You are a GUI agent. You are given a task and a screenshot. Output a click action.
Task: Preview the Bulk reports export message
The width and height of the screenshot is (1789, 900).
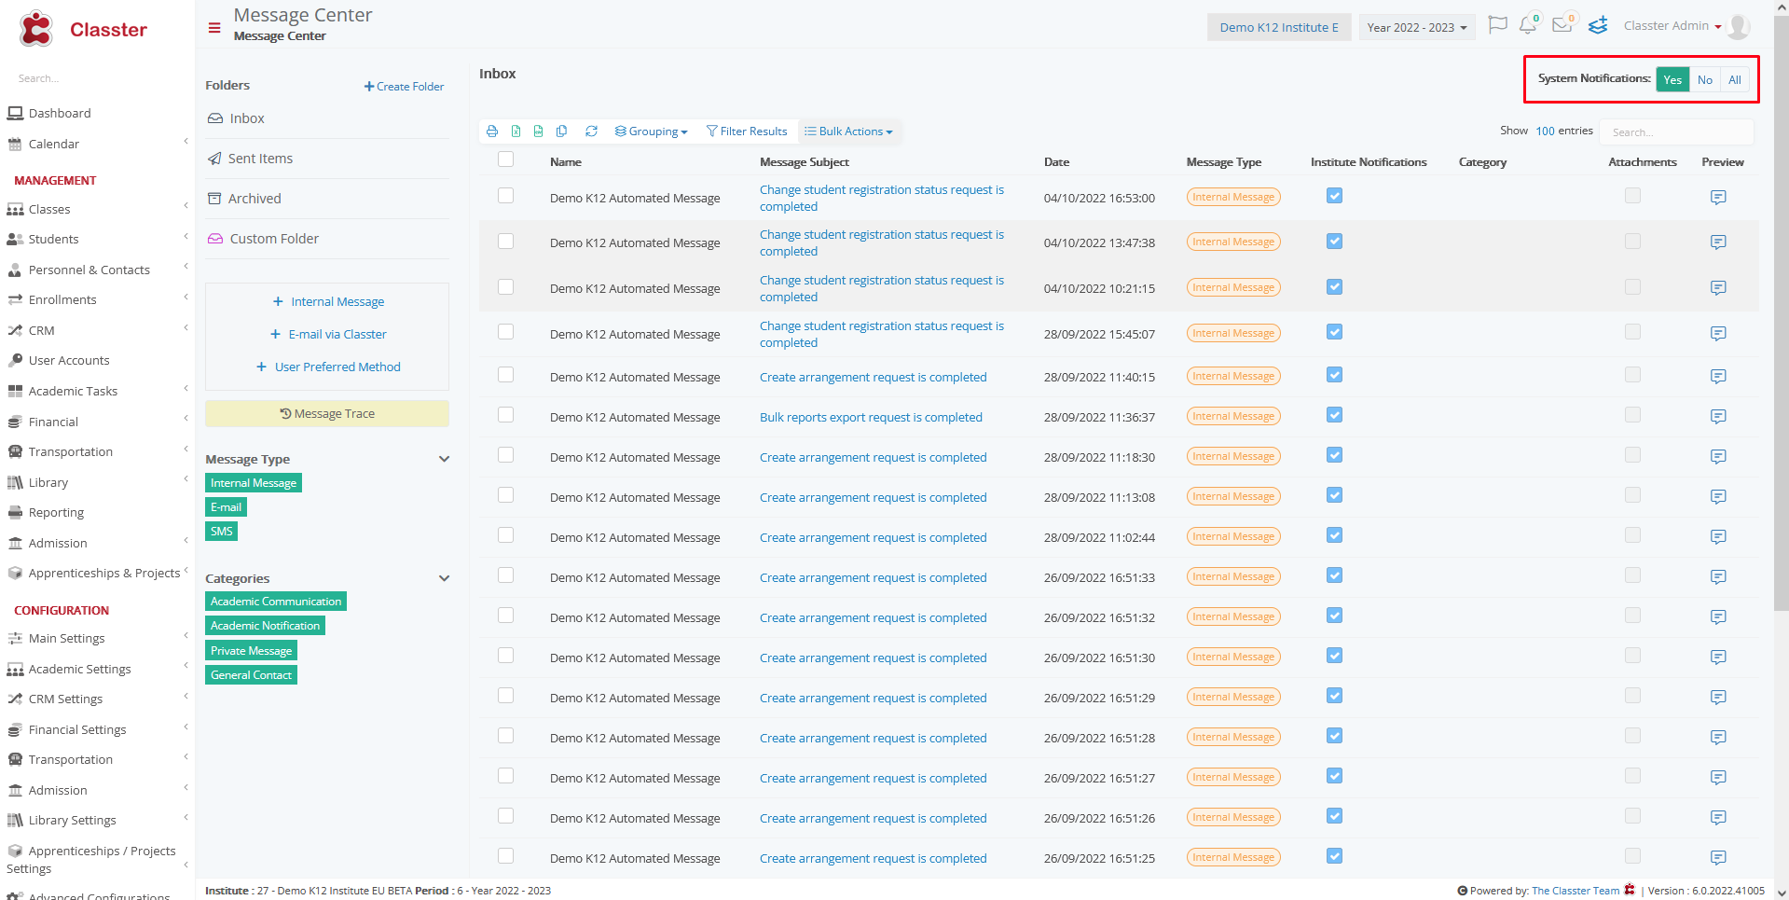click(x=1718, y=417)
